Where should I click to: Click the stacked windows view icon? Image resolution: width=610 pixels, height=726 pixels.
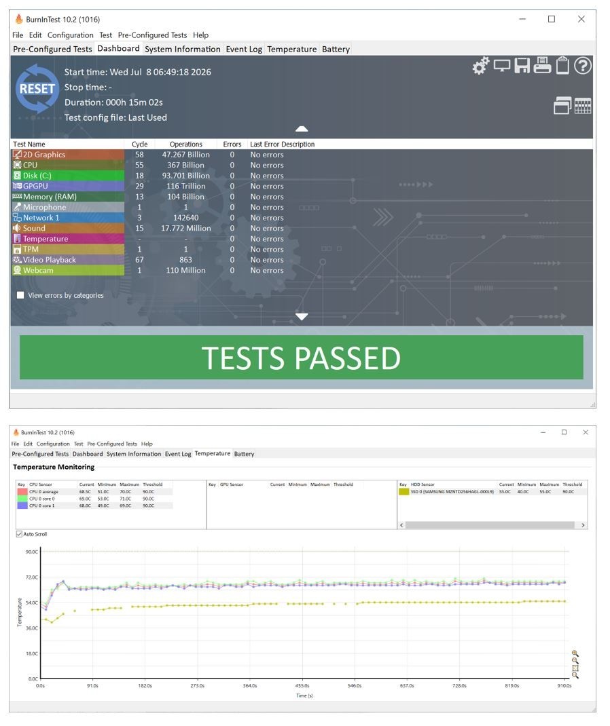coord(562,106)
